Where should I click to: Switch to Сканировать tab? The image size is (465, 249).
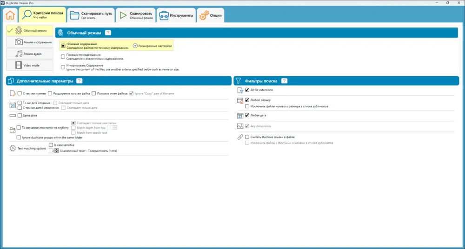tap(135, 15)
